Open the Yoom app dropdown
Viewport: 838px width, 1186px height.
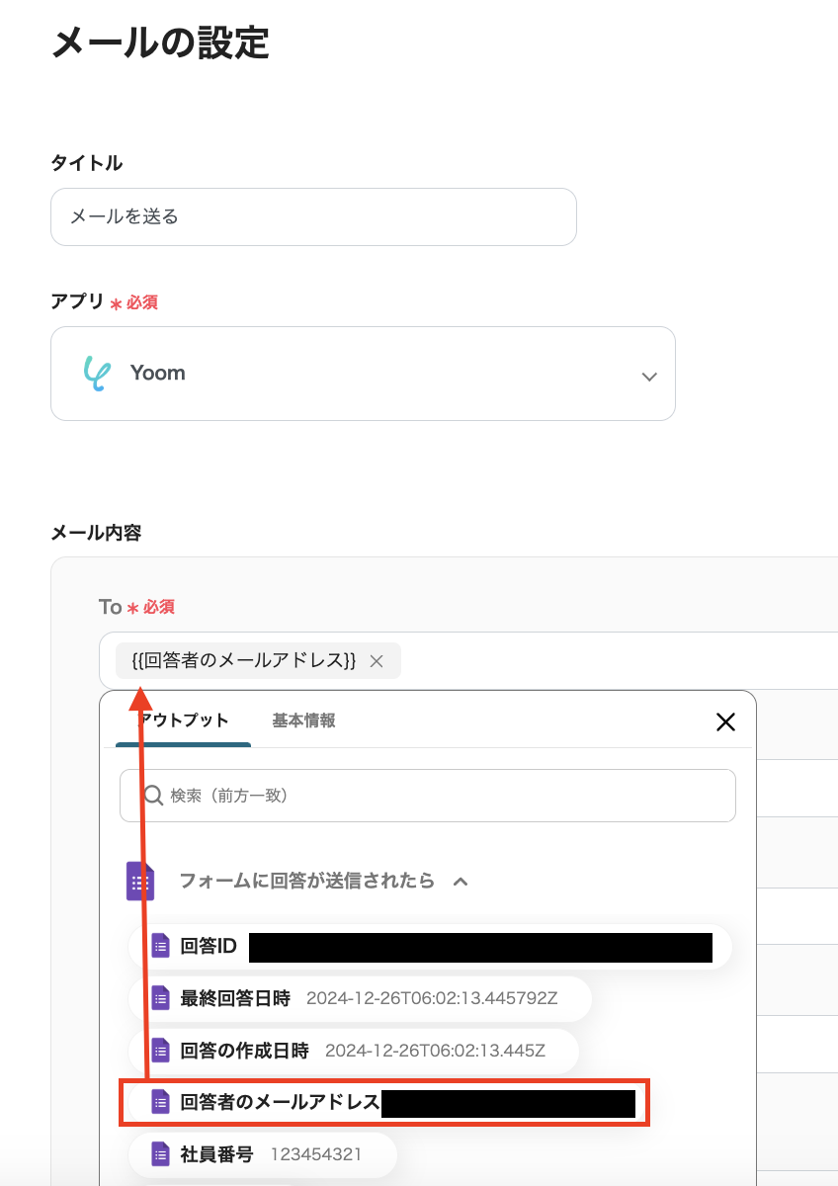tap(363, 374)
